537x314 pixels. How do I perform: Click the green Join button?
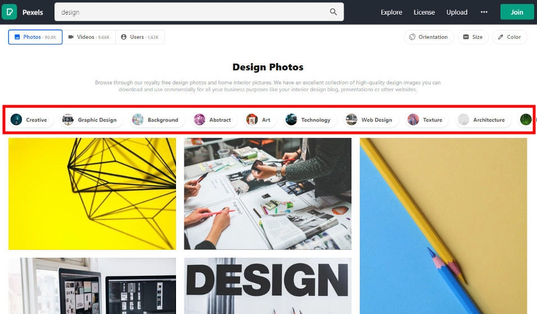tap(517, 12)
